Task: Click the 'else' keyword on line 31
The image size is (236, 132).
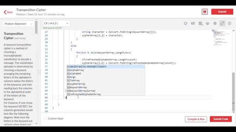Action: pos(73,46)
